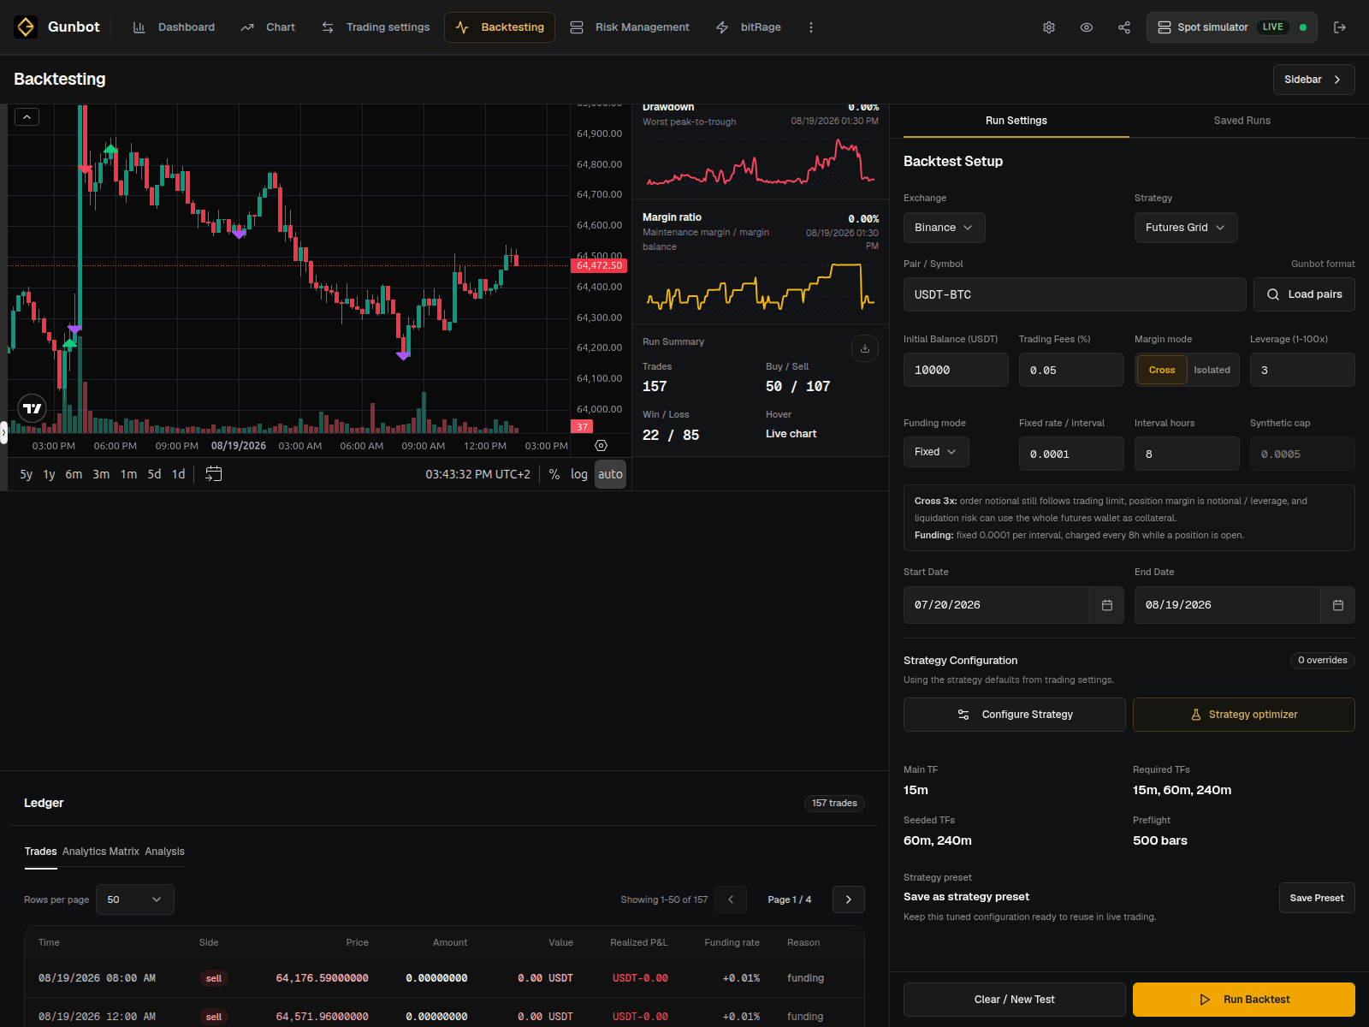Toggle auto scale on chart
This screenshot has width=1369, height=1027.
click(610, 474)
